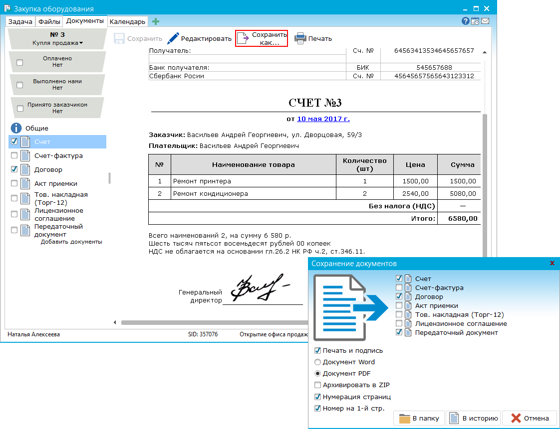
Task: Uncheck Передаточный документ in save dialog
Action: (399, 332)
